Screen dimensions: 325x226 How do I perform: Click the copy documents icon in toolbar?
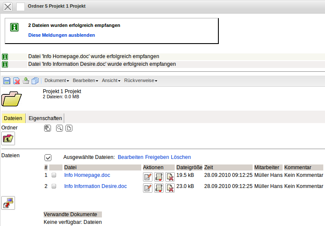click(35, 81)
